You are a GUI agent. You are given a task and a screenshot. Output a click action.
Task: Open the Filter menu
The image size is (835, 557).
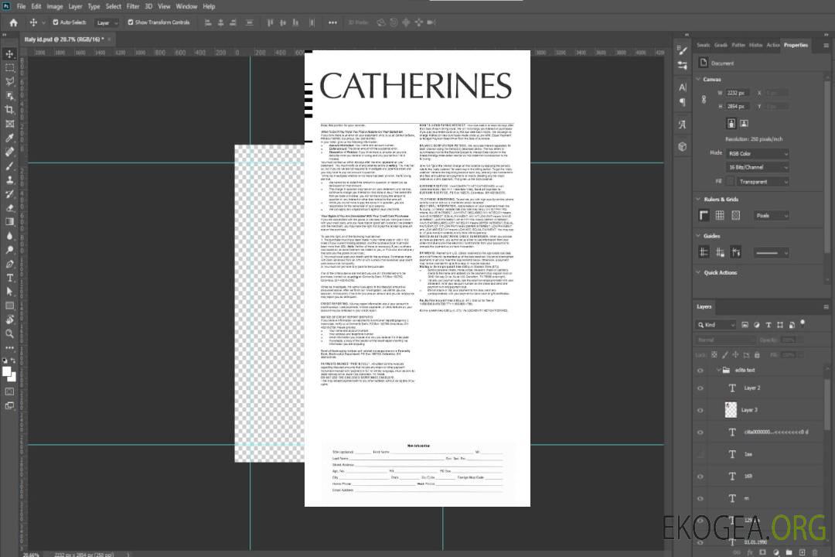point(133,6)
